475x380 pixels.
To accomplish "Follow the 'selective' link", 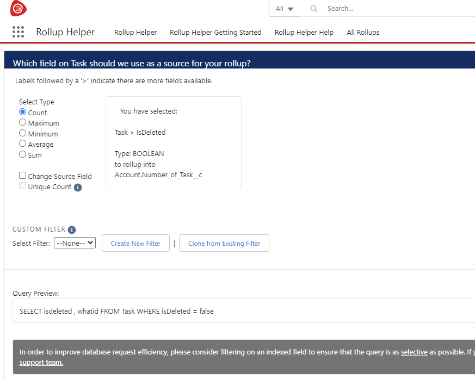I will pos(414,352).
